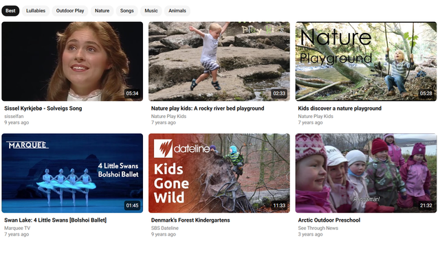The width and height of the screenshot is (440, 254).
Task: Open title 'Nature play kids: A rocky river bed playground'
Action: pyautogui.click(x=208, y=108)
